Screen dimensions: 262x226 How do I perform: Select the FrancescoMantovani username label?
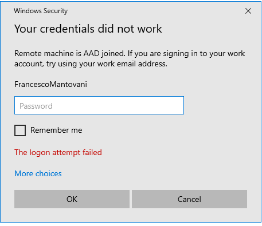[x=50, y=84]
